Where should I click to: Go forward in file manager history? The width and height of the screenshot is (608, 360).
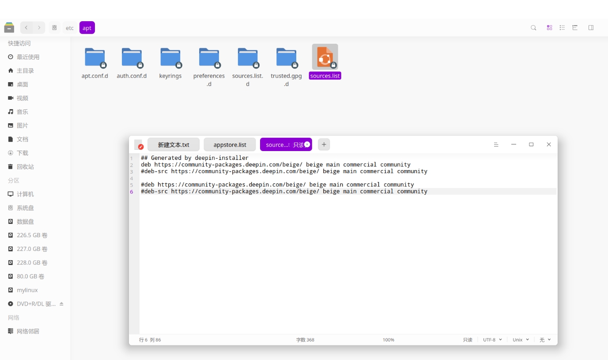pyautogui.click(x=39, y=28)
